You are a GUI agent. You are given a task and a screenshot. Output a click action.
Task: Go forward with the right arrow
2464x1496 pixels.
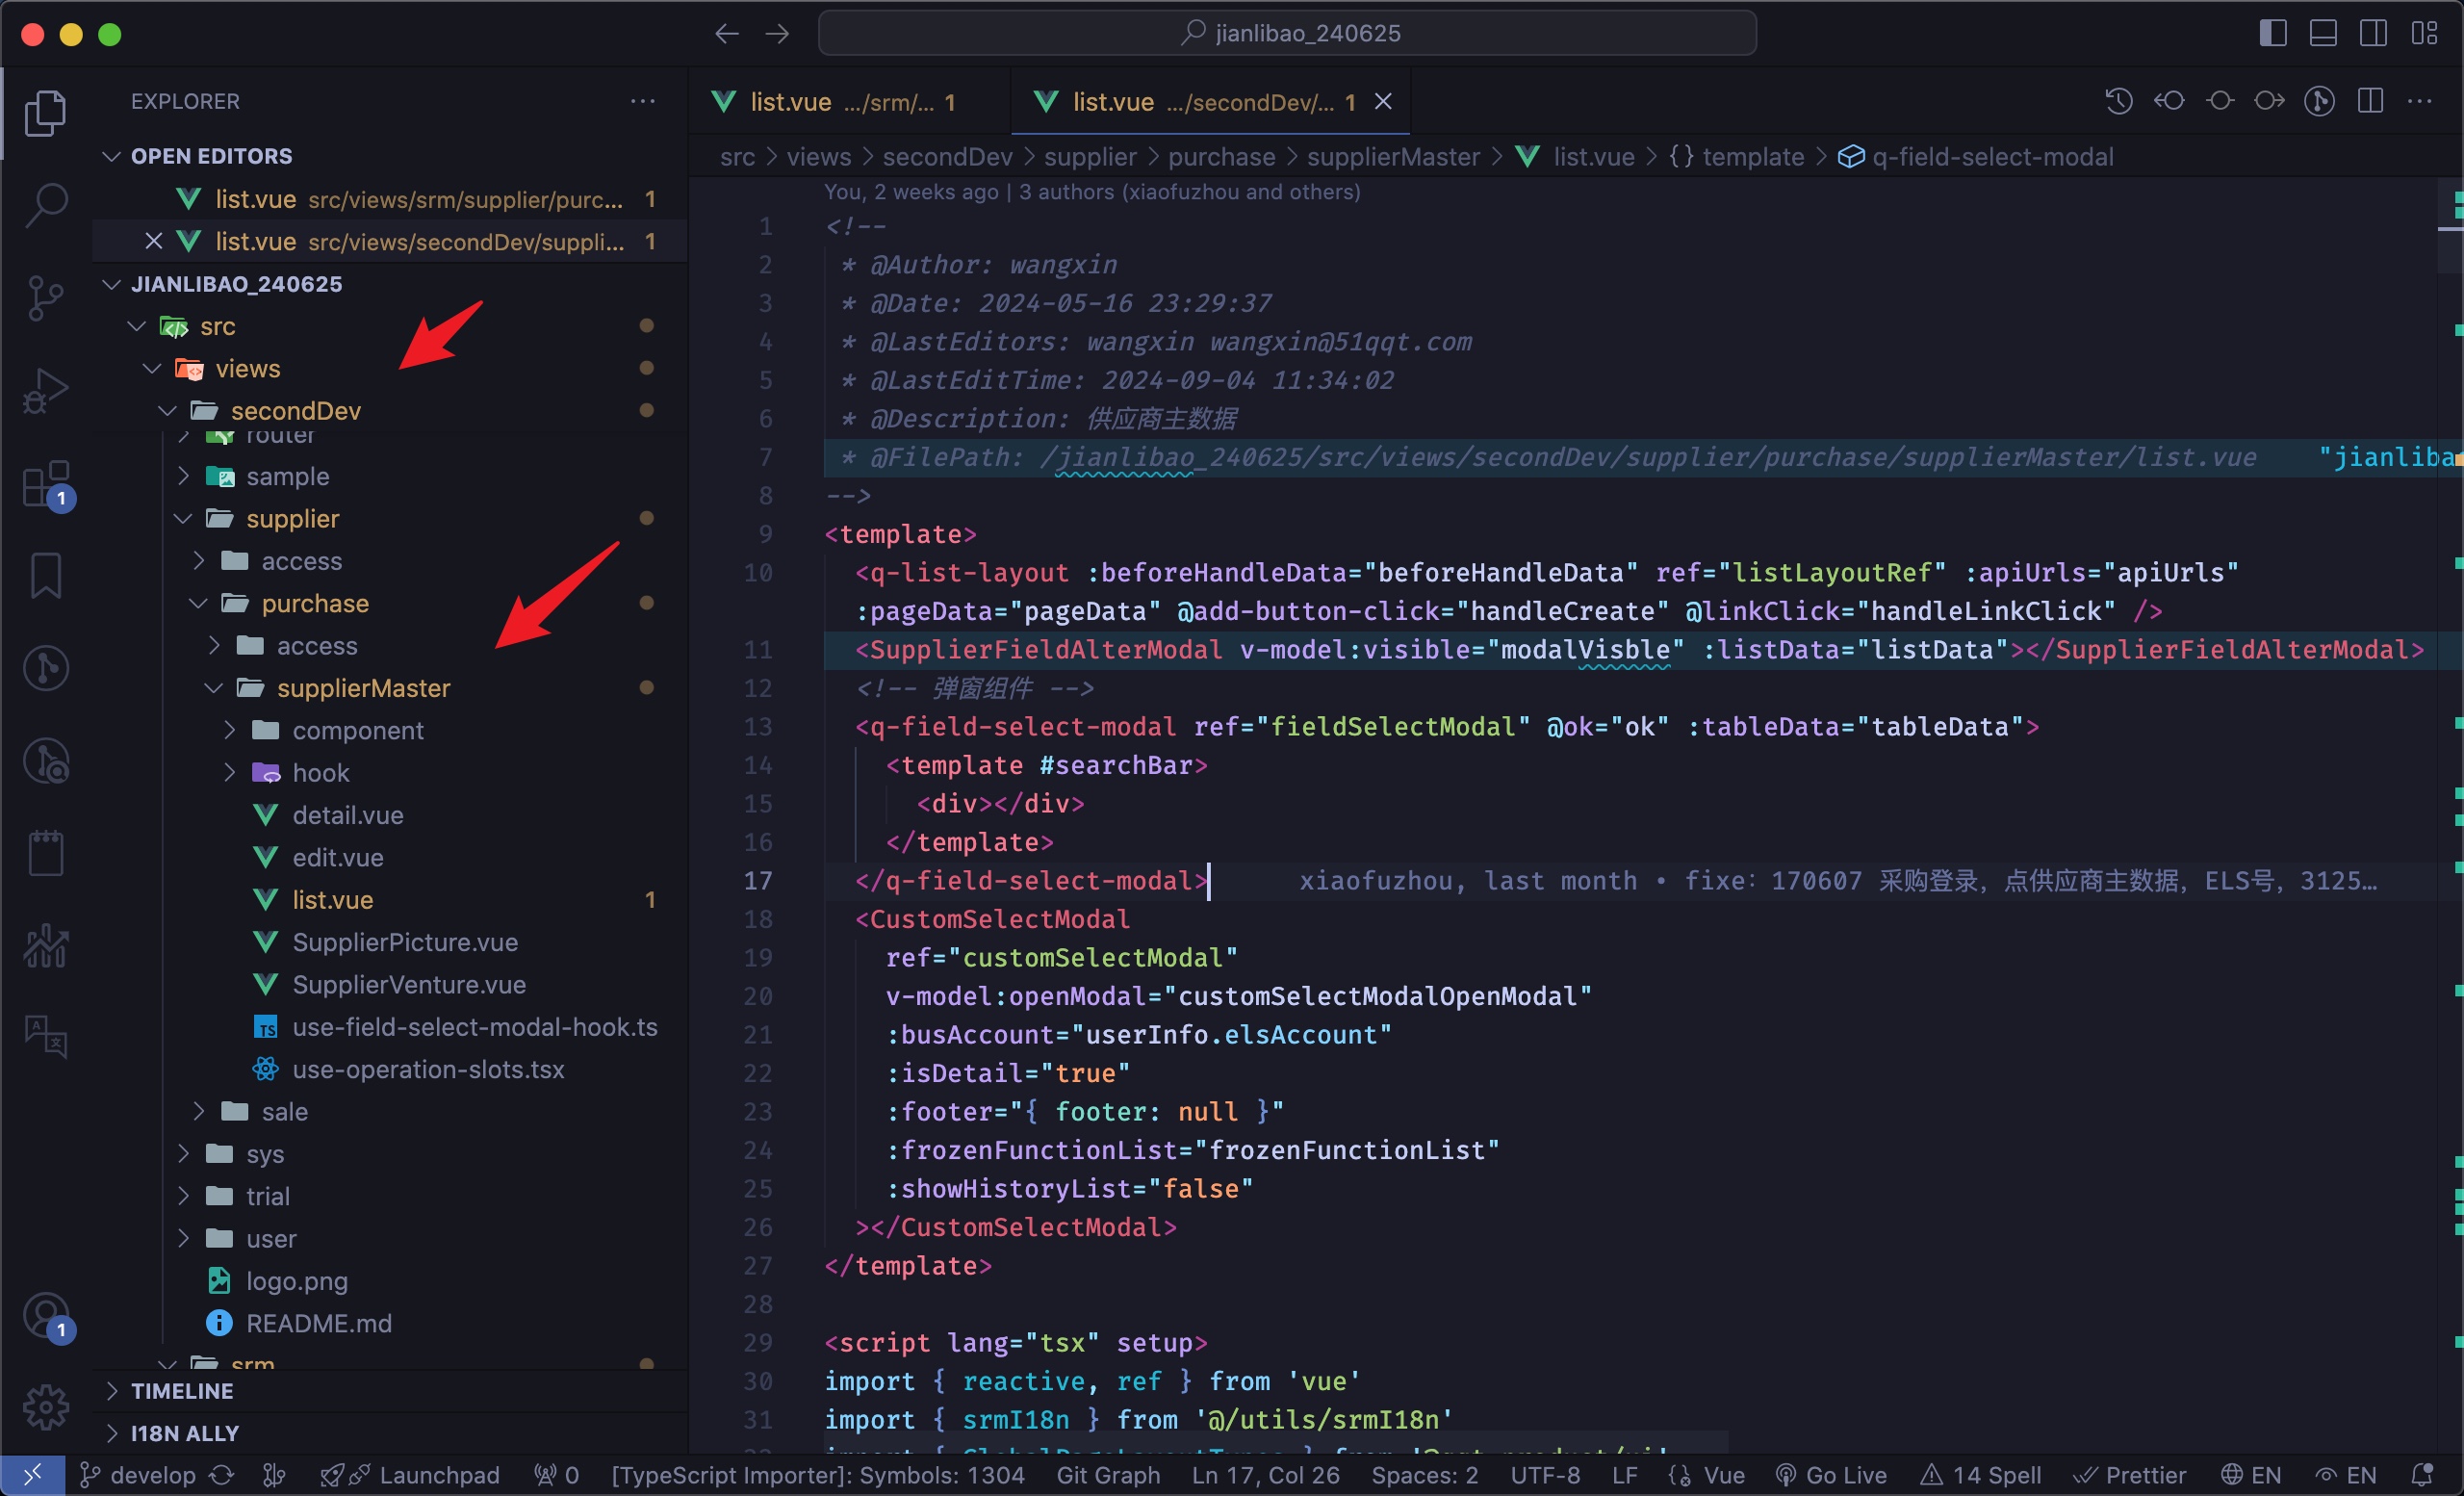777,34
